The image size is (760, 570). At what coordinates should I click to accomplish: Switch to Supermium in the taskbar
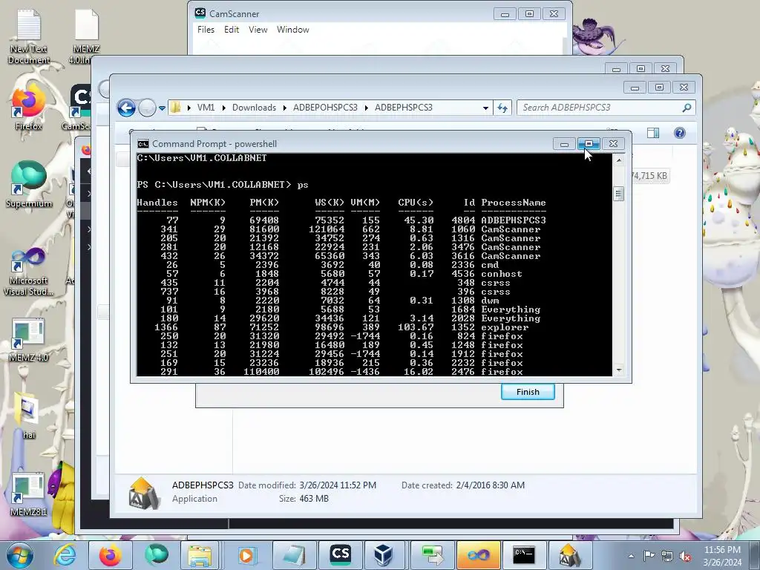click(157, 555)
